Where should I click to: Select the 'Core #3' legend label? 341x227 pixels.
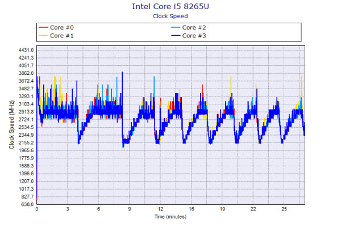[194, 36]
